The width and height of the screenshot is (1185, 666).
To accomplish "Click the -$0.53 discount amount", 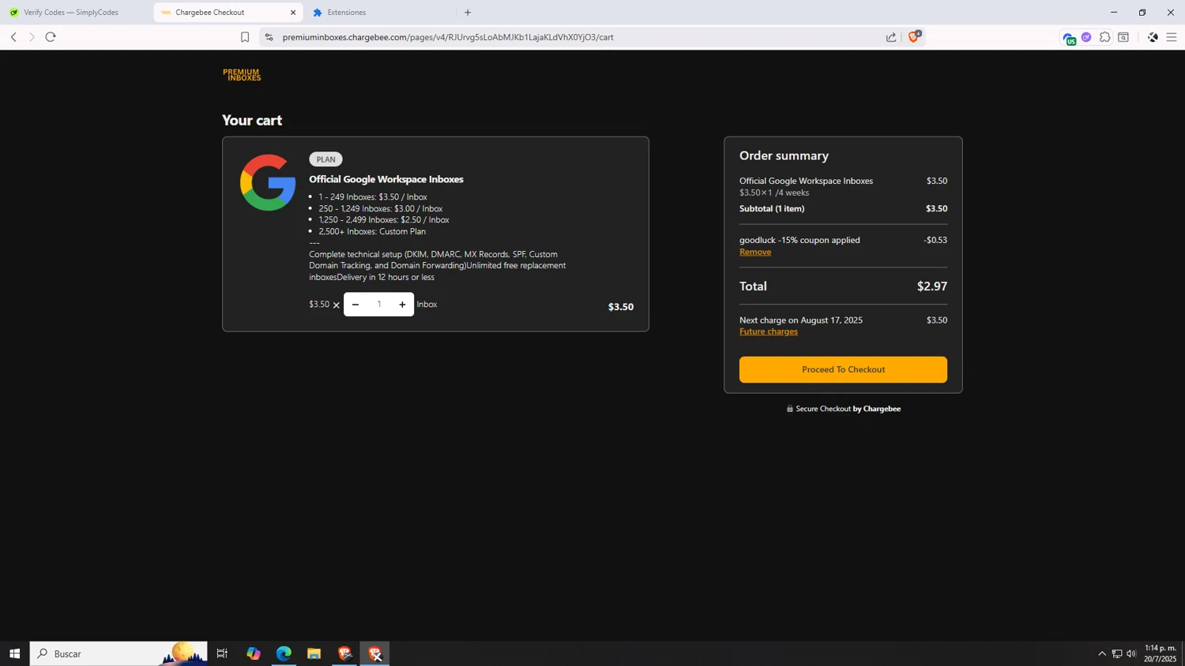I will (935, 240).
